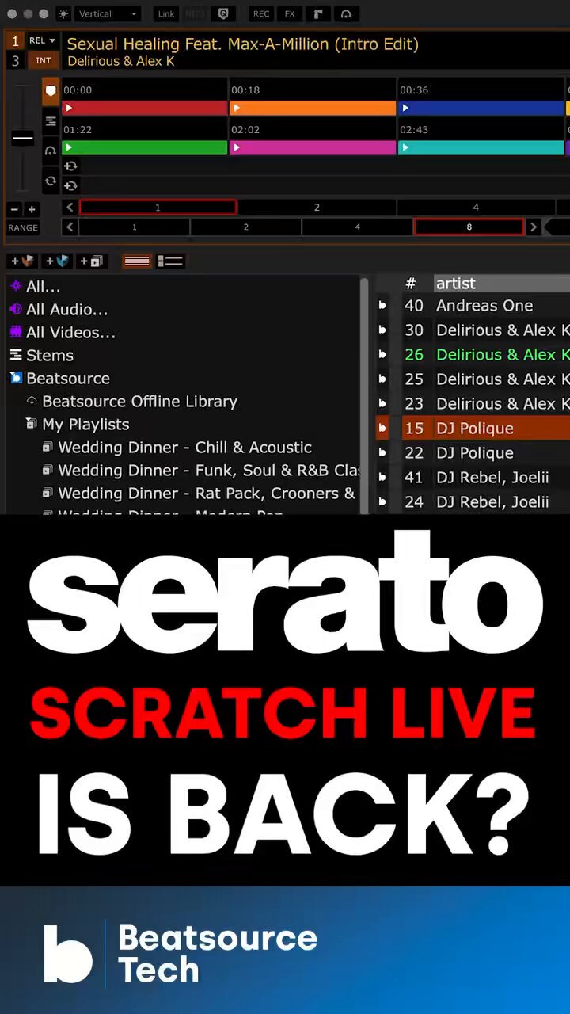The width and height of the screenshot is (570, 1014).
Task: Trigger blue cue point at 00:36
Action: [481, 108]
